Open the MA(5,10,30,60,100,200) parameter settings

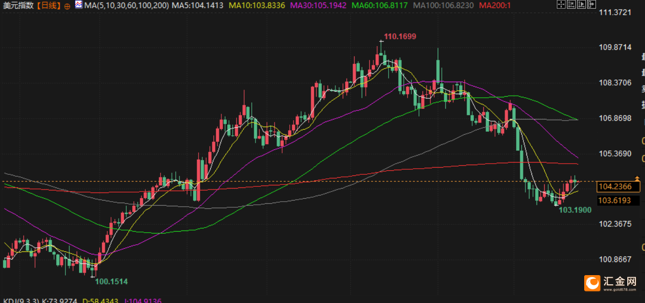point(126,6)
